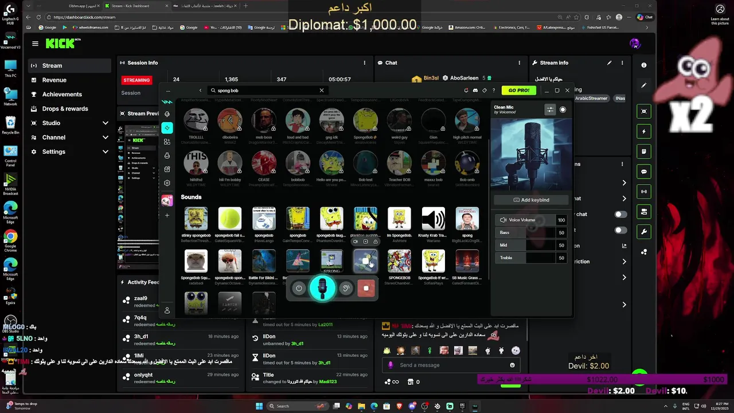
Task: Toggle the lower switch in Kick actions panel
Action: (x=620, y=230)
